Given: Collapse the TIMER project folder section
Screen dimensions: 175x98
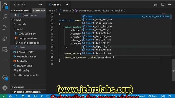Looking at the screenshot, I should pyautogui.click(x=12, y=20).
